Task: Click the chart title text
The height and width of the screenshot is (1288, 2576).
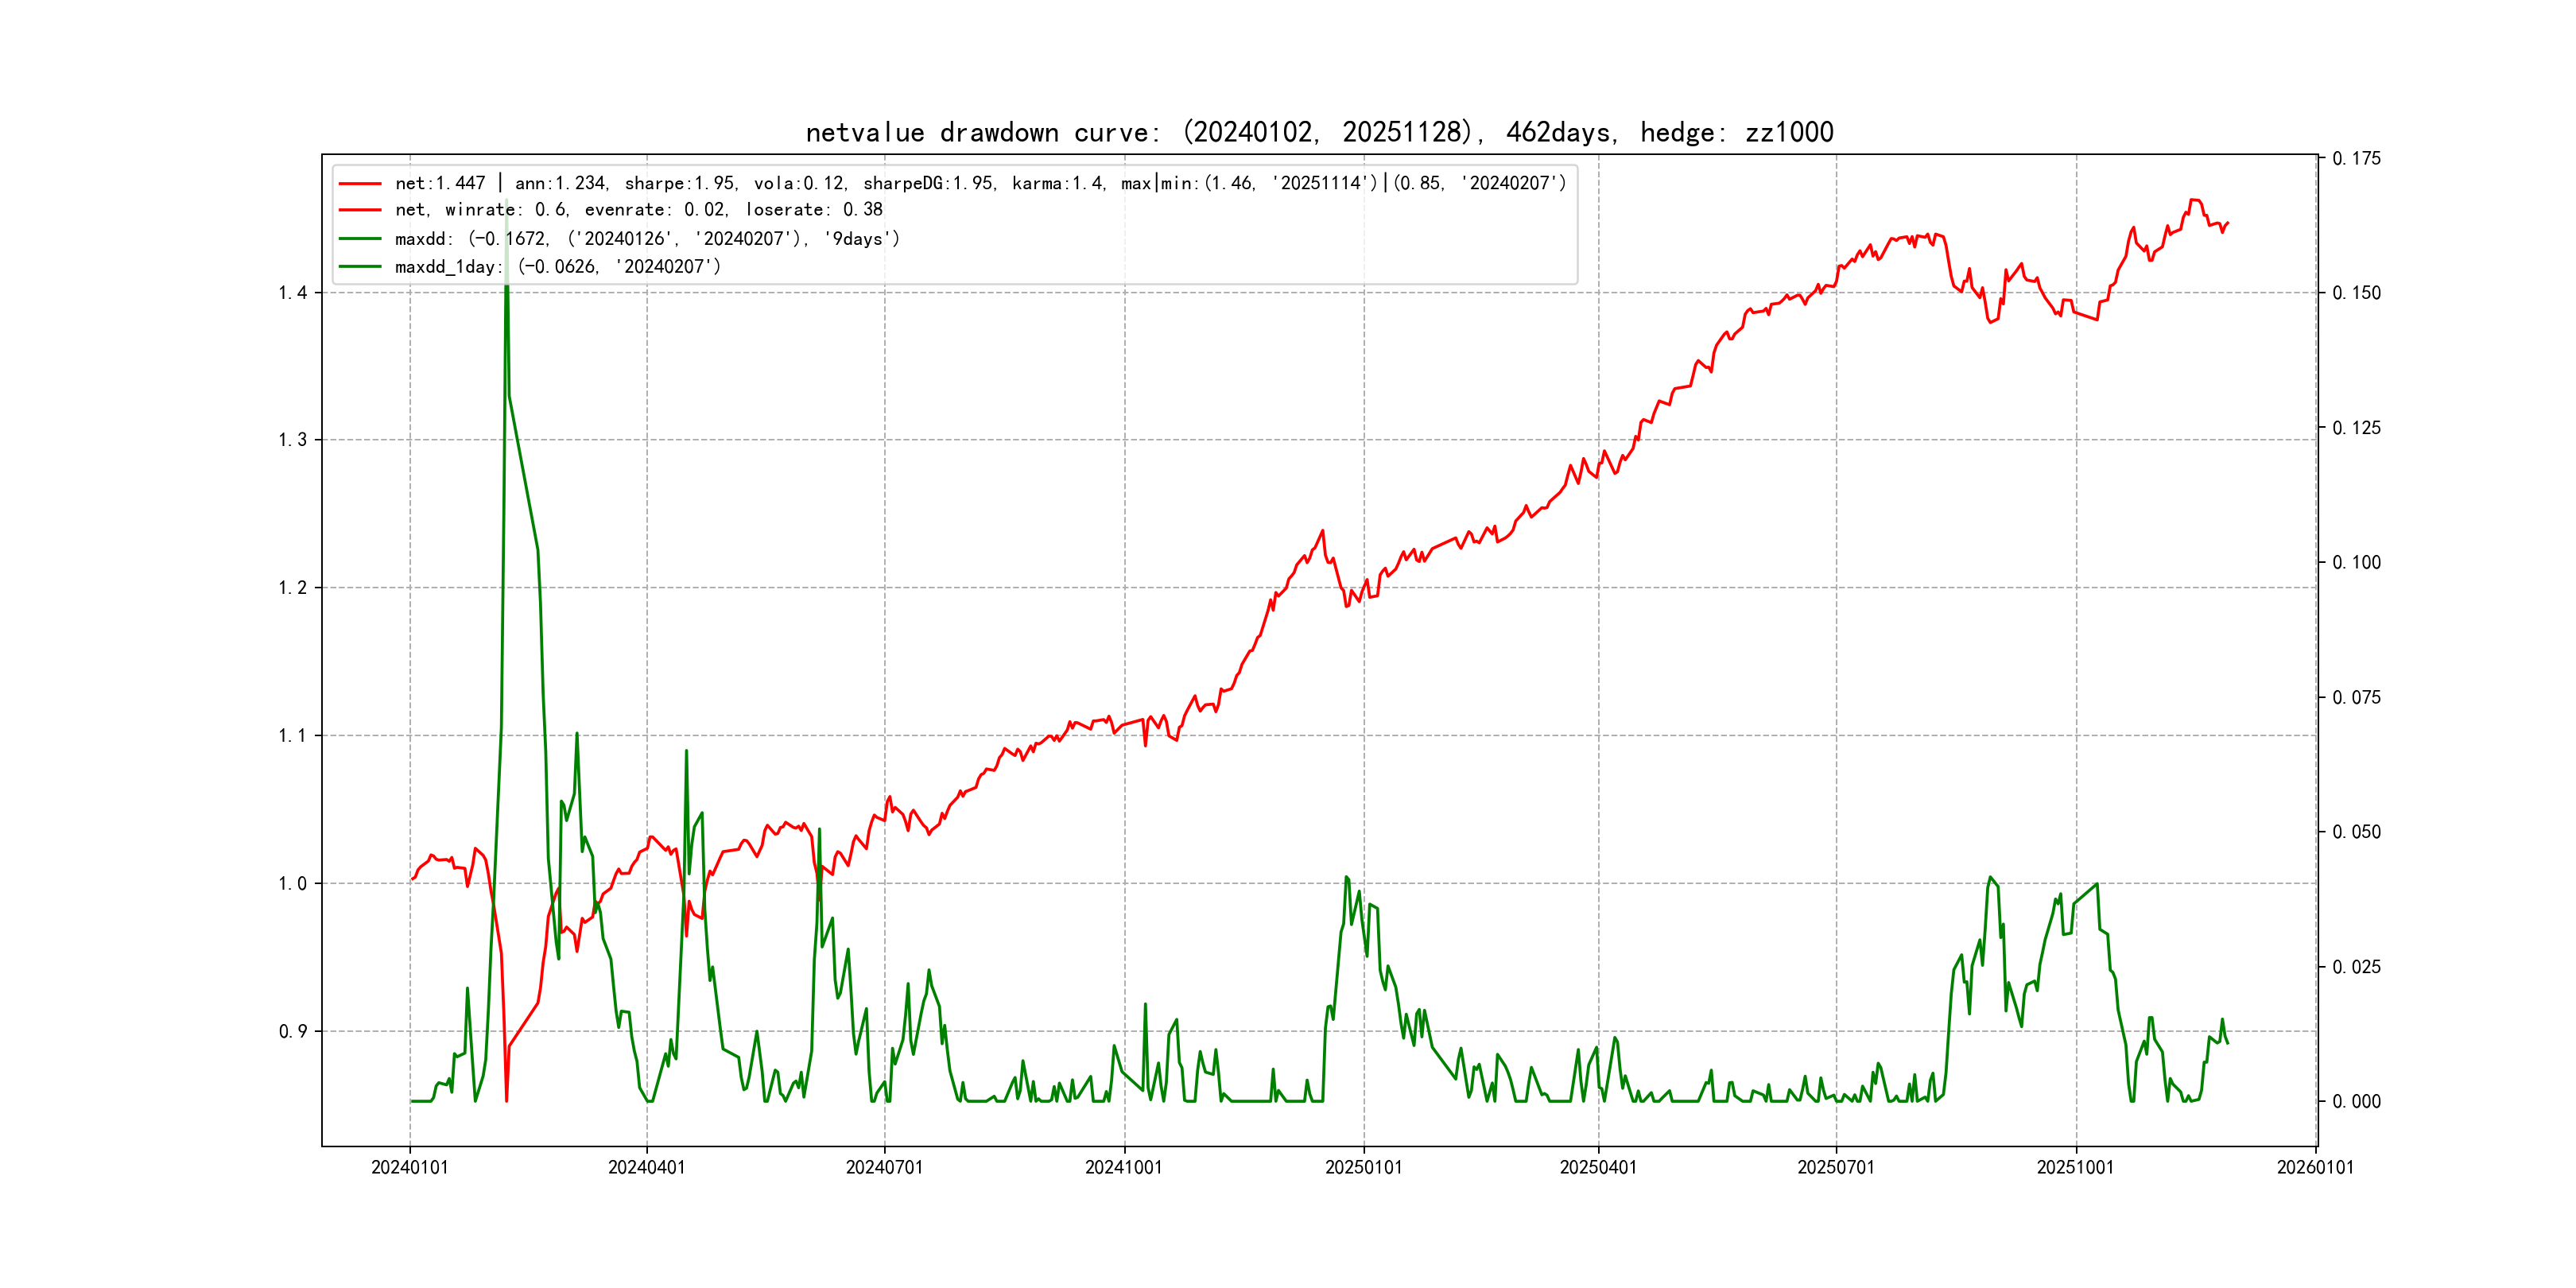Action: pyautogui.click(x=1319, y=133)
